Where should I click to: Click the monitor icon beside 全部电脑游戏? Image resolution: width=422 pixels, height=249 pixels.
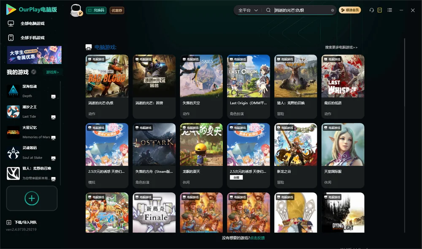pos(11,24)
